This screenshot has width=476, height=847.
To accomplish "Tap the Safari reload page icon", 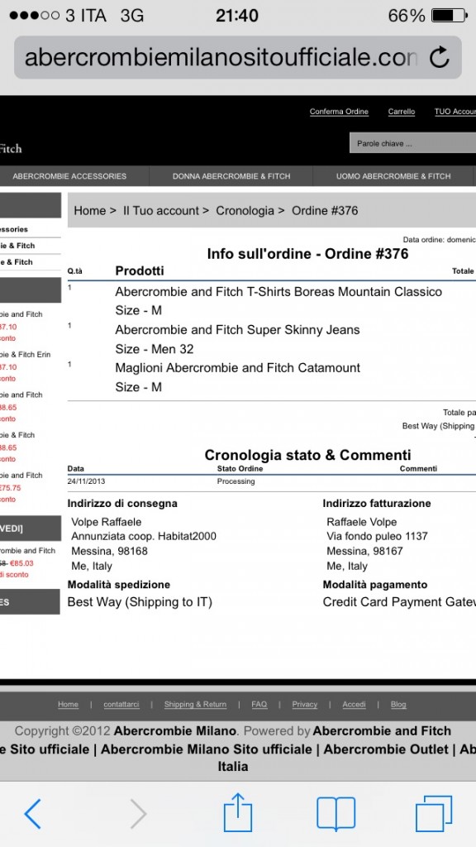I will (440, 57).
